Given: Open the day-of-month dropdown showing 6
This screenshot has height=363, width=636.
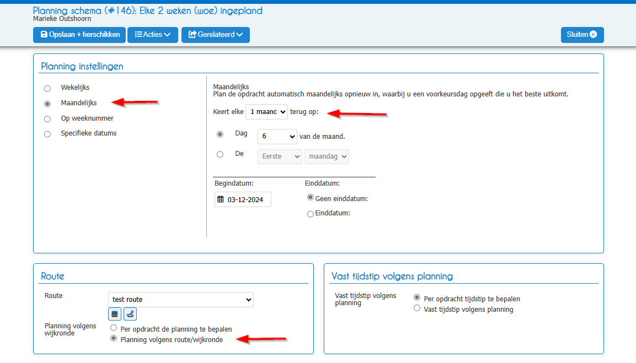Looking at the screenshot, I should tap(277, 137).
